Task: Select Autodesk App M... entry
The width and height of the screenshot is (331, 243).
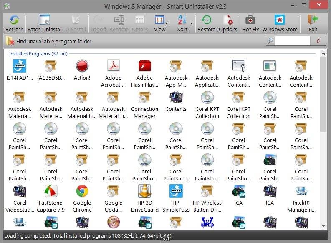Action: [x=176, y=73]
